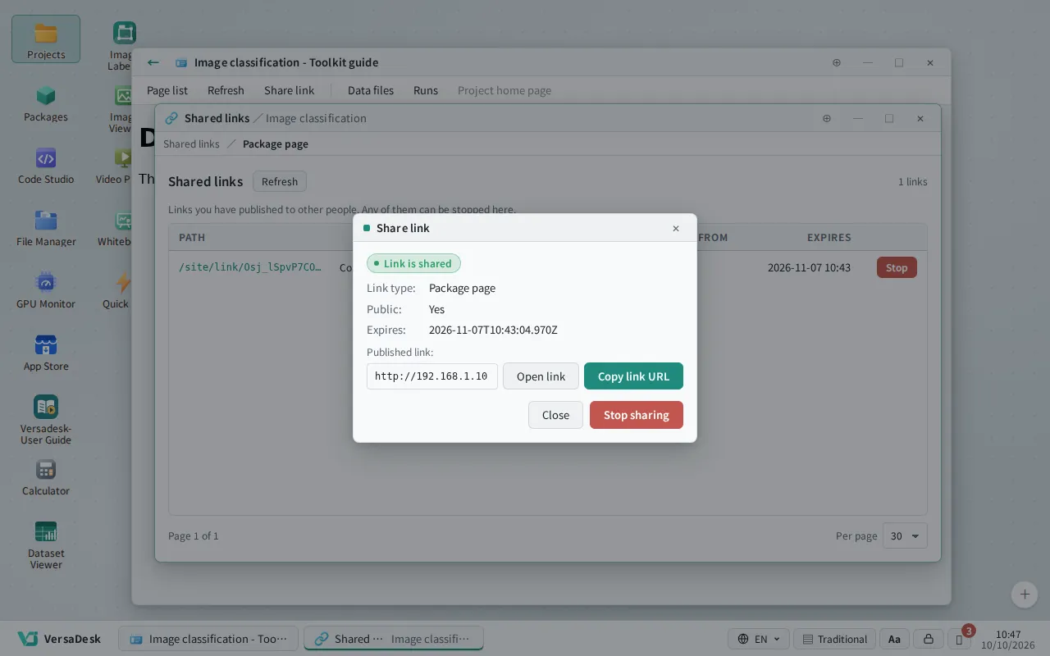Click the Aa font size button

894,639
